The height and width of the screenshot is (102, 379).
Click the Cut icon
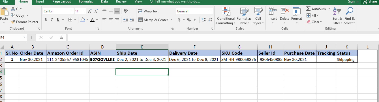pos(13,9)
